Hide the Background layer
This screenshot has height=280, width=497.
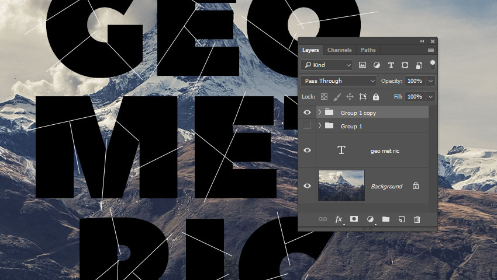(x=307, y=185)
